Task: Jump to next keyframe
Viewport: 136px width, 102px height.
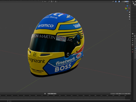Action: click(x=54, y=94)
